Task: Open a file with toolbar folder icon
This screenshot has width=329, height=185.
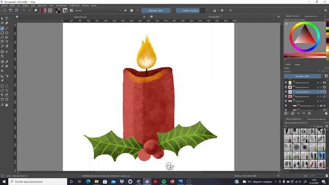Action: [x=10, y=10]
